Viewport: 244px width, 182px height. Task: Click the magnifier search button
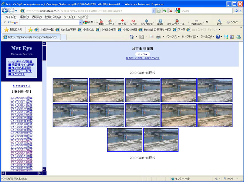[x=236, y=11]
